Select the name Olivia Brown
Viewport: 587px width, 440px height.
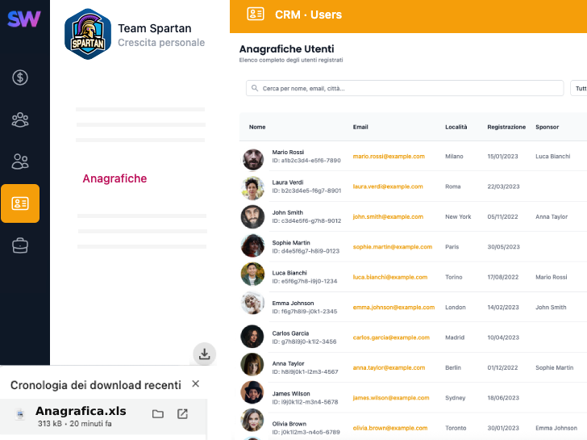click(x=289, y=424)
